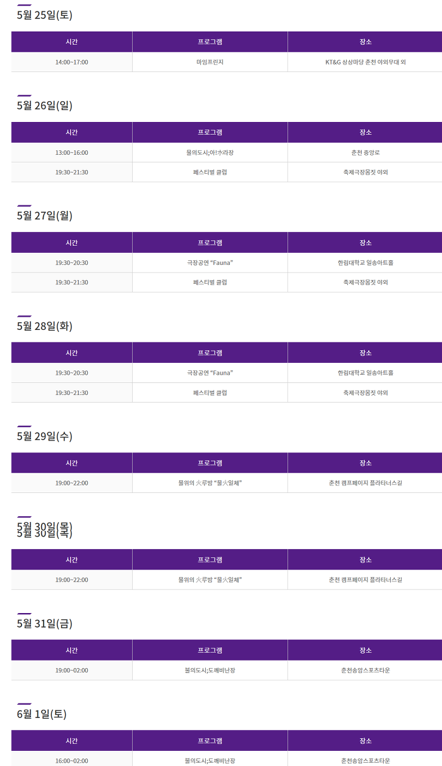442x766 pixels.
Task: Select 19:00~22:00 in the 5월 29일 table
Action: coord(71,483)
